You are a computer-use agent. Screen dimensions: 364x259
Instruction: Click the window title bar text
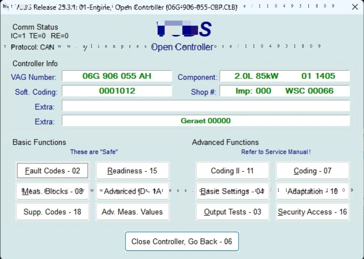pyautogui.click(x=127, y=7)
